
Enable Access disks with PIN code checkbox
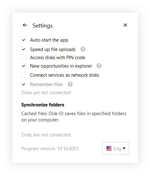coord(24,57)
